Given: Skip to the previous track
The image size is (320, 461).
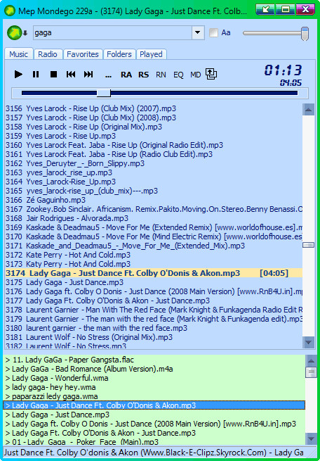Looking at the screenshot, I should pos(71,75).
